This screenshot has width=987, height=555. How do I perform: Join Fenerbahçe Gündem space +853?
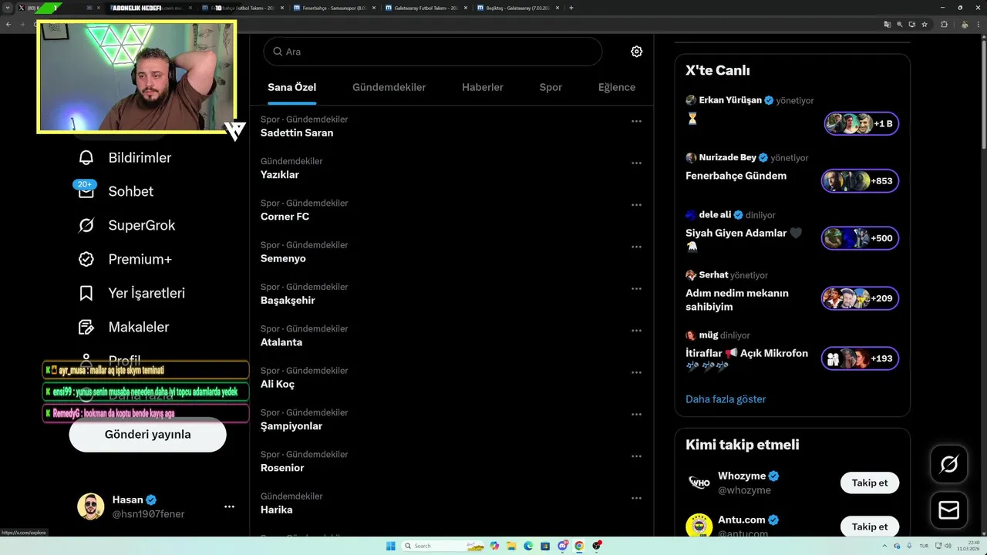click(861, 181)
